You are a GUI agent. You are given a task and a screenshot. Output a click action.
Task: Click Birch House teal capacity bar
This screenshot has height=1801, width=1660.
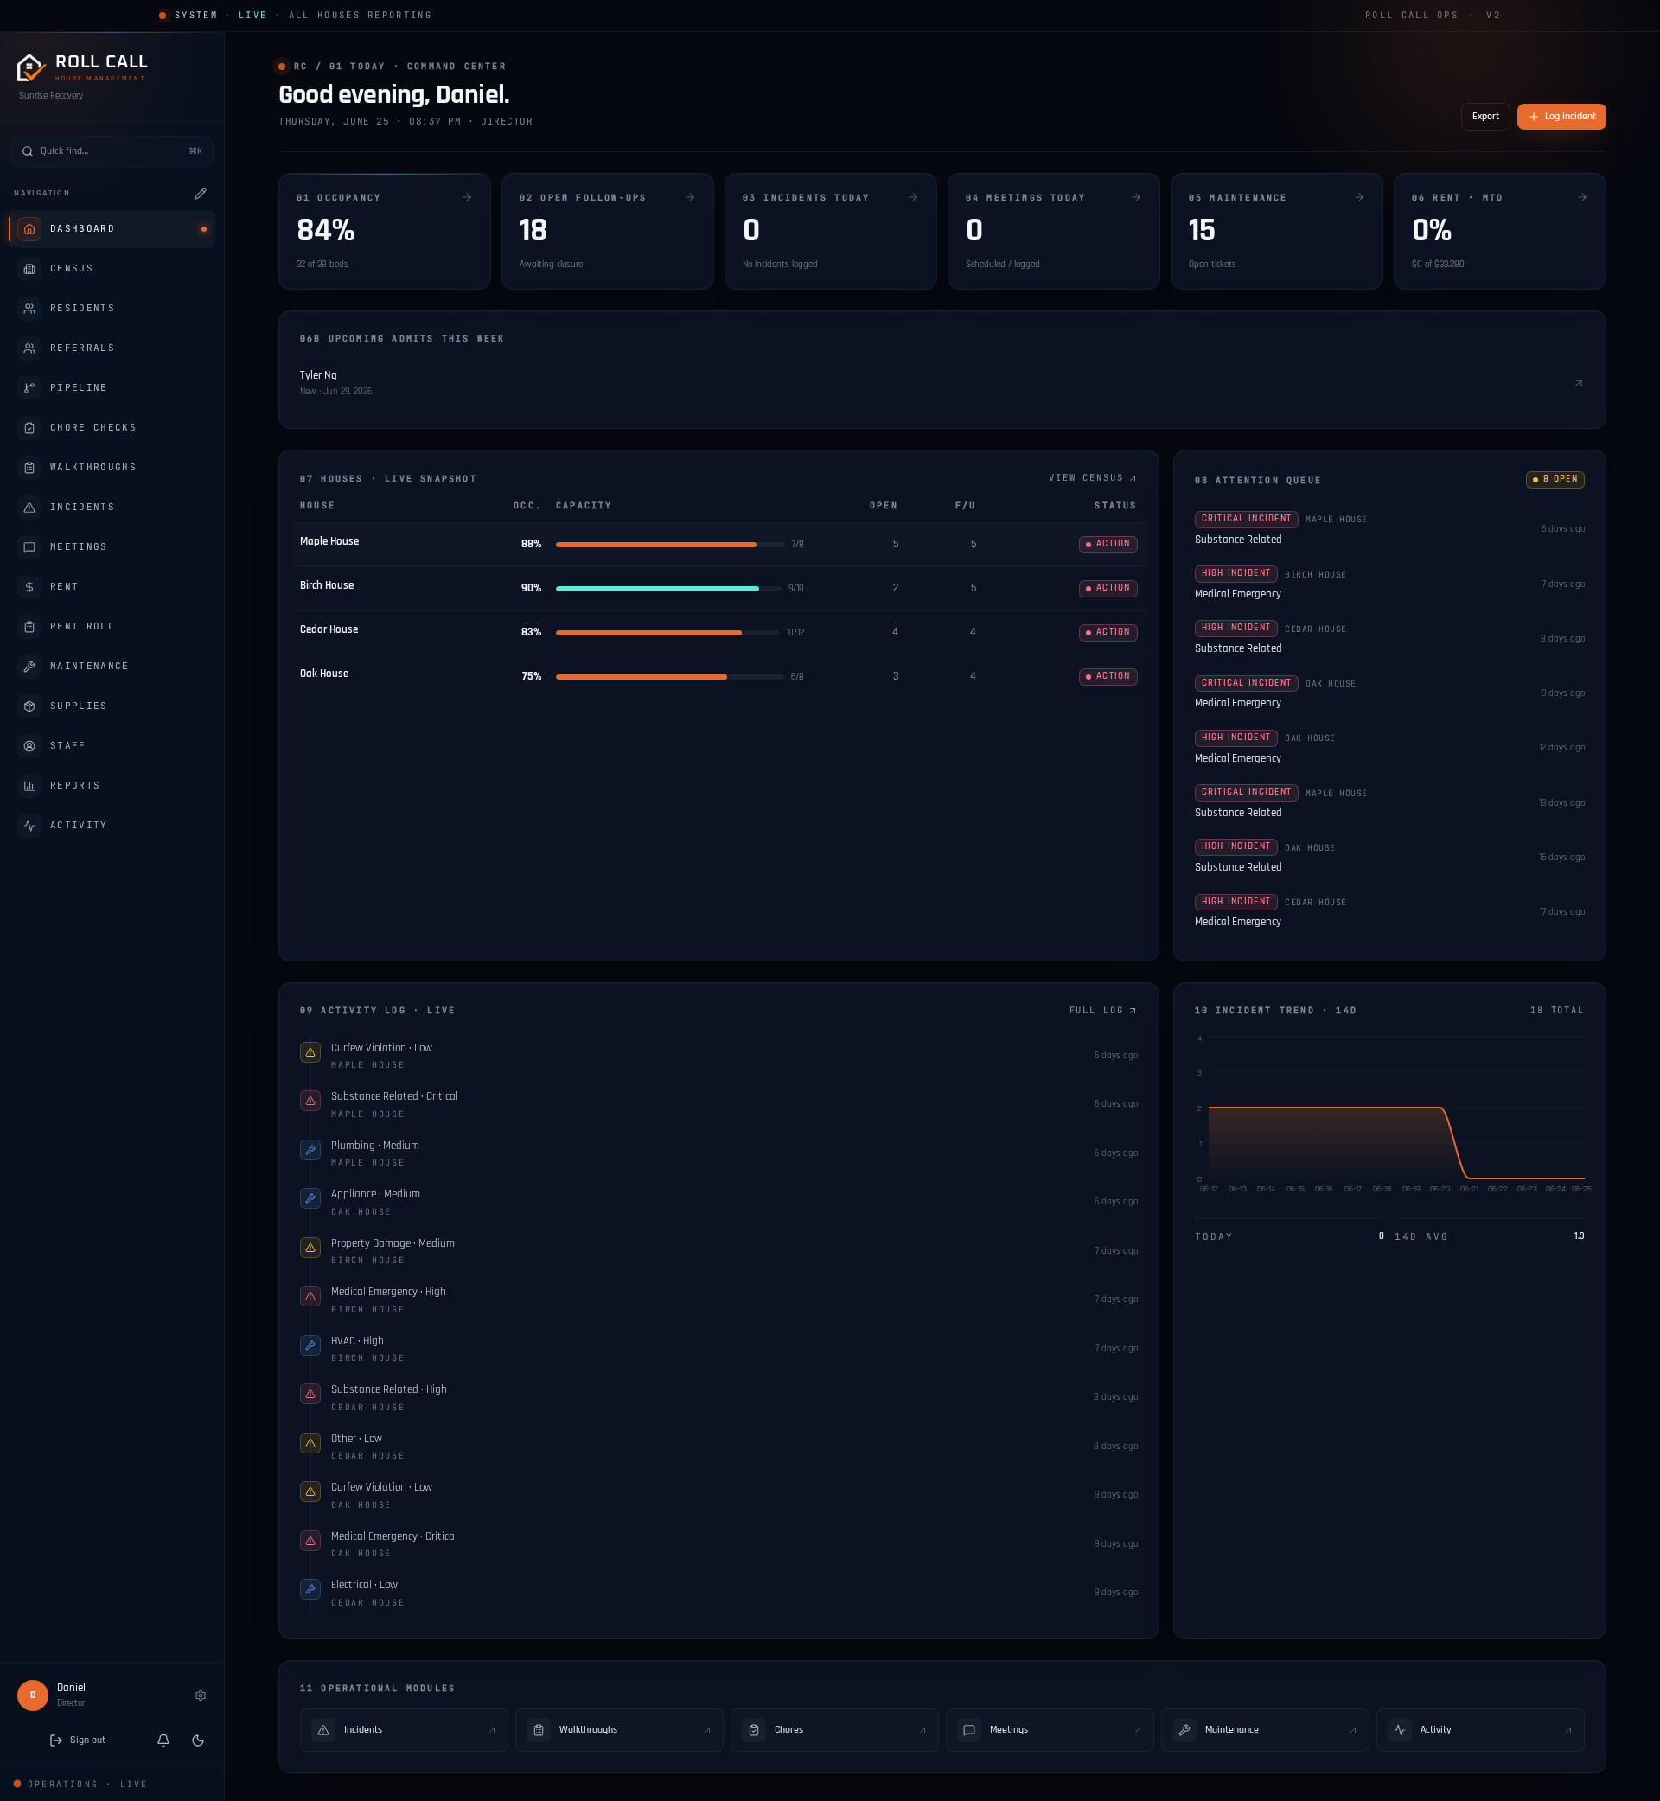(x=668, y=588)
